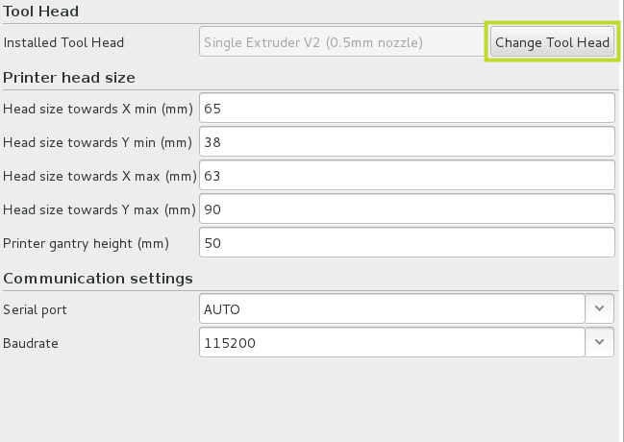The height and width of the screenshot is (442, 624).
Task: Click the 'Head size towards Y min (mm)' label
Action: (x=97, y=142)
